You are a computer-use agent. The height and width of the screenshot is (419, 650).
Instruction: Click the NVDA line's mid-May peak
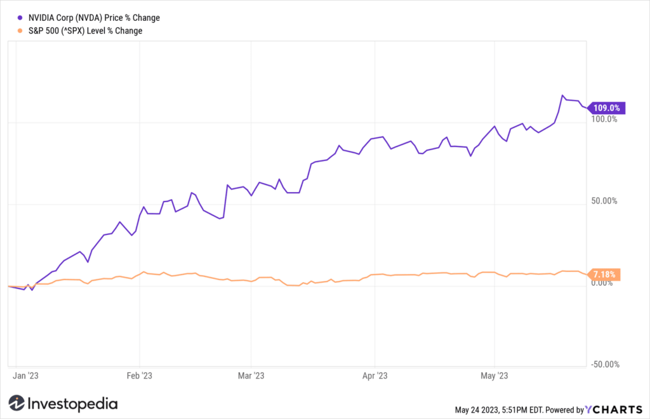point(562,95)
